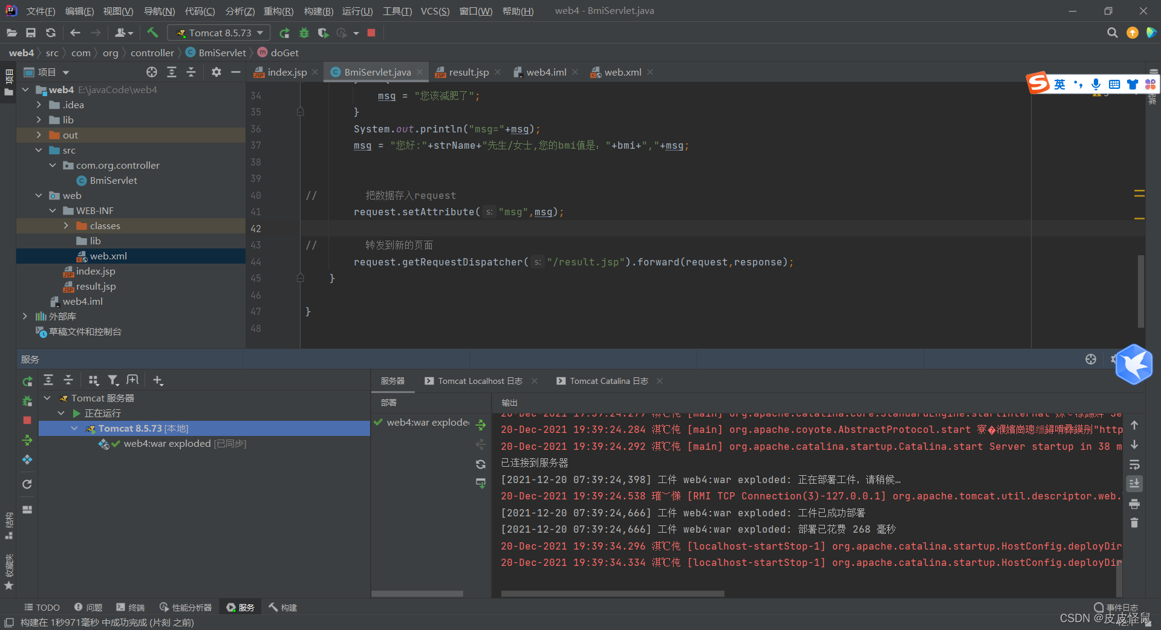Click the Open in new tab icon in Services
Screen dimensions: 1161x630
132,380
